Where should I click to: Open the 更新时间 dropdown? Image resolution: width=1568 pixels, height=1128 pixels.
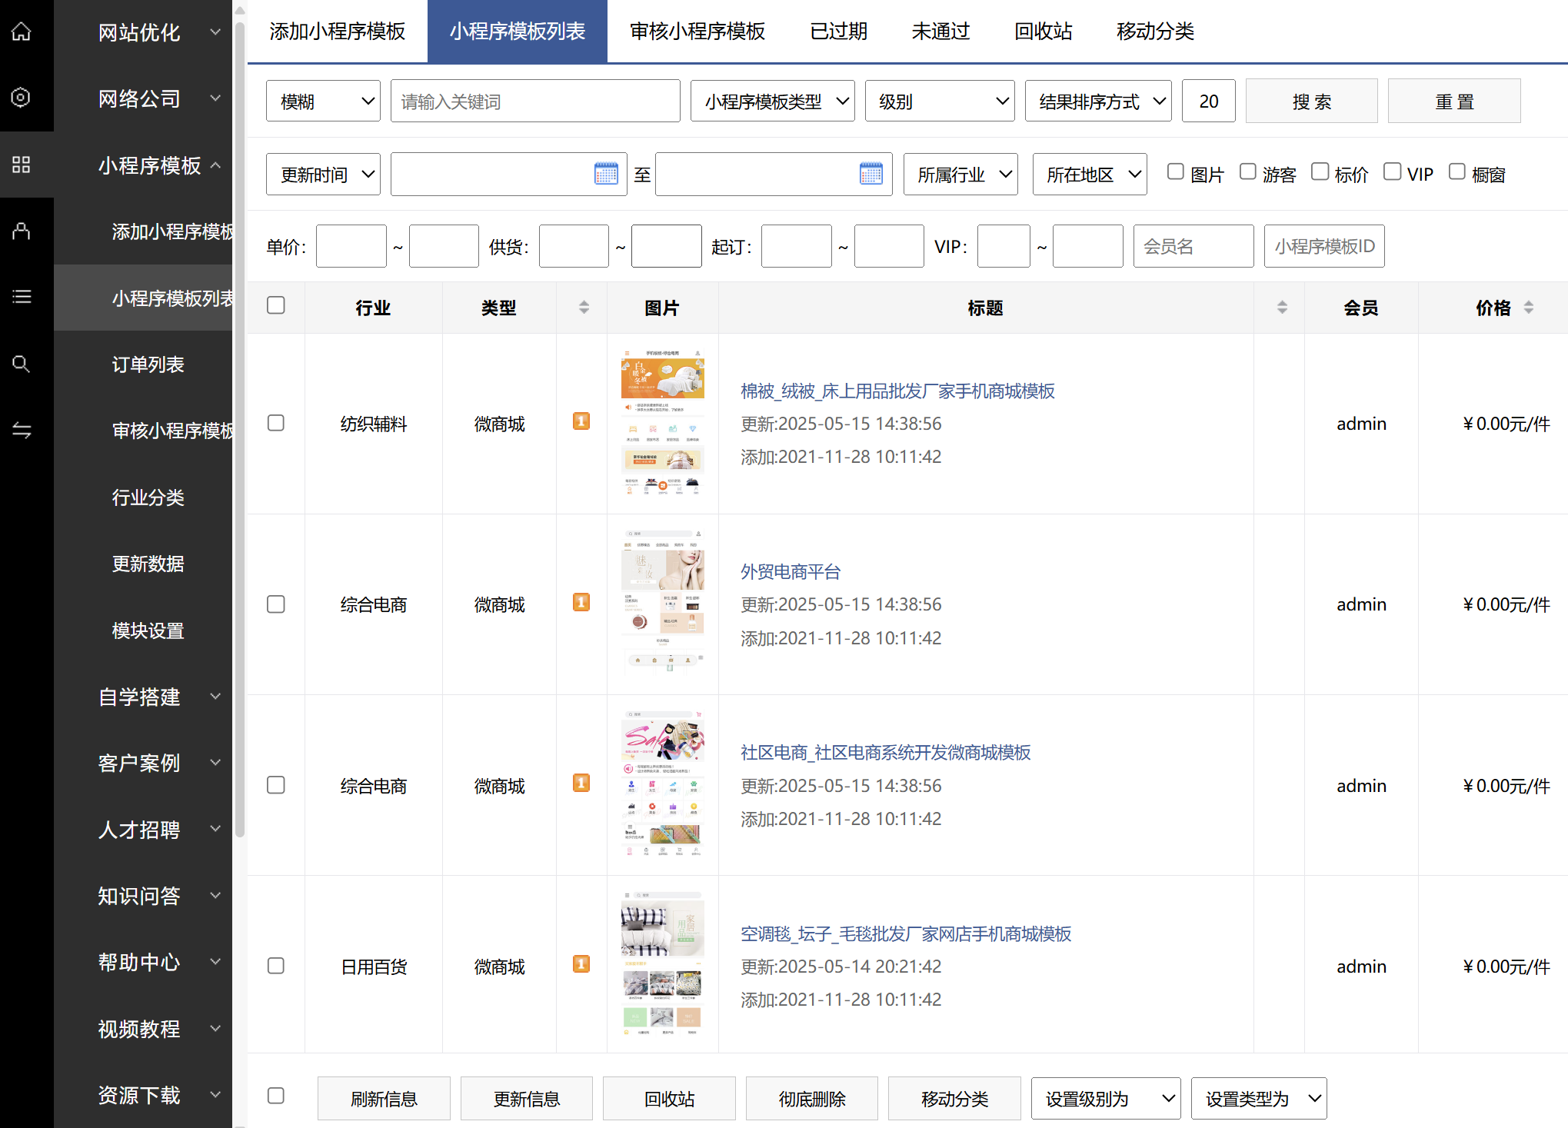[x=323, y=175]
